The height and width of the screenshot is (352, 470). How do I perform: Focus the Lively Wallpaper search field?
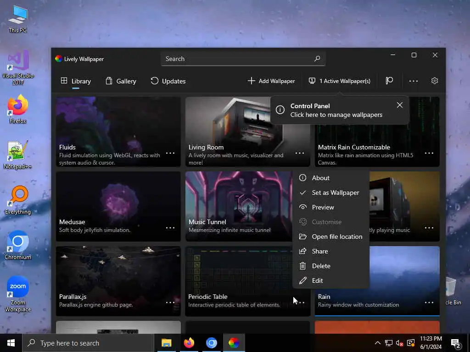(243, 59)
